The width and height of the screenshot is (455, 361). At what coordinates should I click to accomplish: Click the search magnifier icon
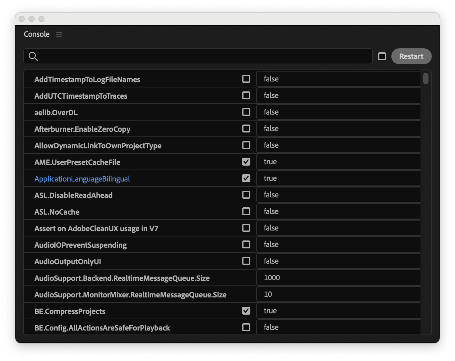[33, 56]
